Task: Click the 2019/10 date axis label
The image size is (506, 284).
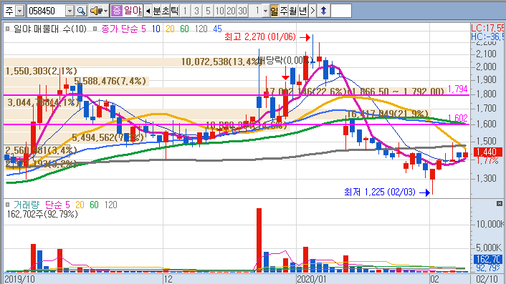Action: 19,279
